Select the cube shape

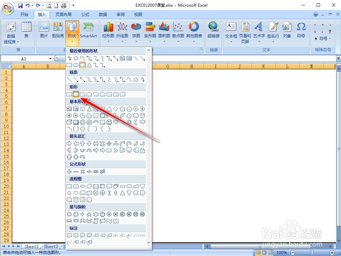click(x=69, y=122)
